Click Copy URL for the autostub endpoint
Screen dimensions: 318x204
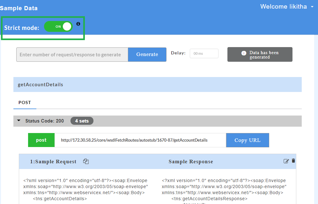(x=248, y=140)
